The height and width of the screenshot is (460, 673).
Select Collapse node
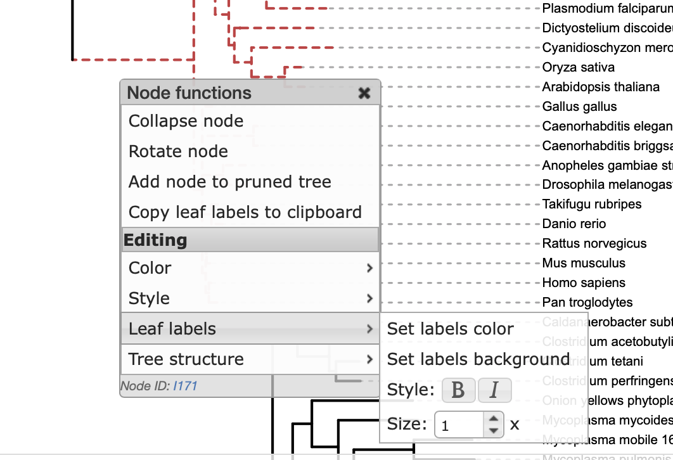184,121
